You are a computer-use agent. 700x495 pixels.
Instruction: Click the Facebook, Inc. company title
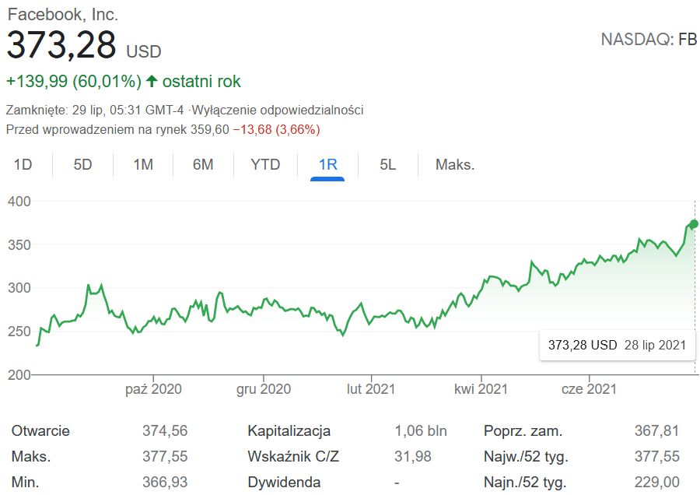tap(63, 14)
